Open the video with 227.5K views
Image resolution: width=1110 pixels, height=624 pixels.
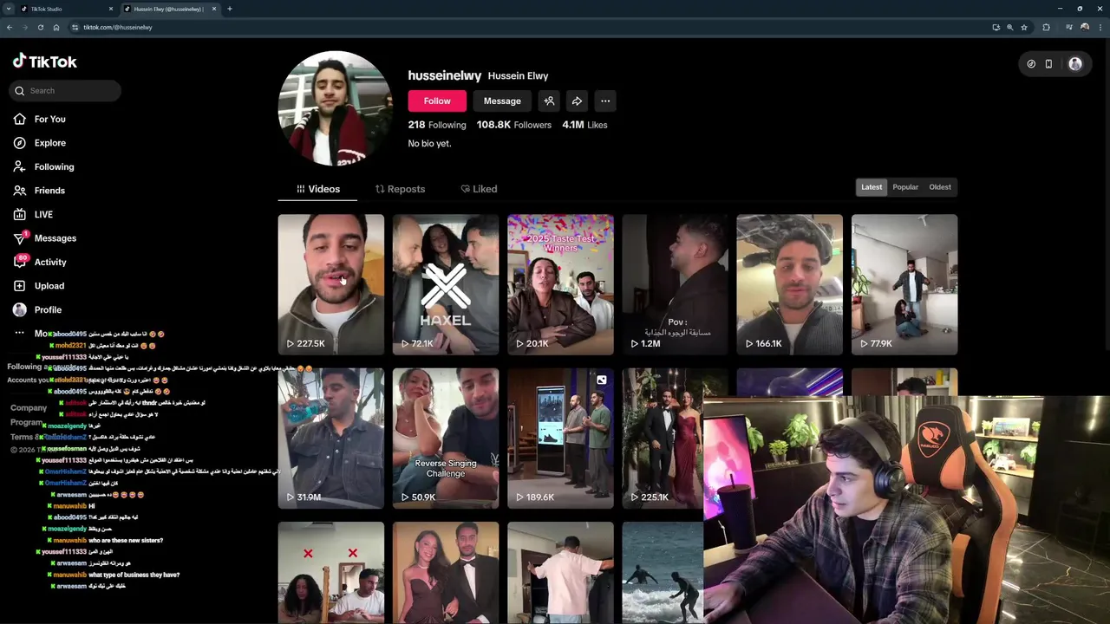click(x=330, y=284)
